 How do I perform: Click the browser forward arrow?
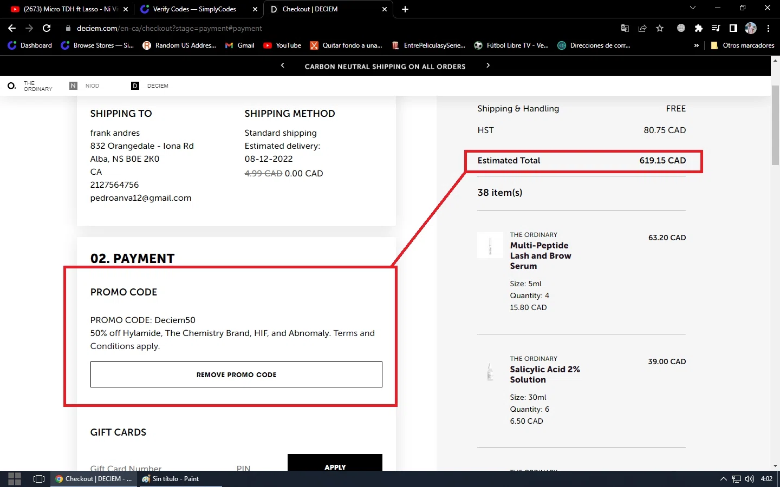[29, 28]
